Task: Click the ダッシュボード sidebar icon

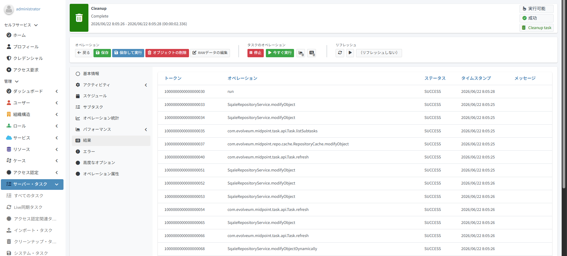Action: click(x=9, y=91)
